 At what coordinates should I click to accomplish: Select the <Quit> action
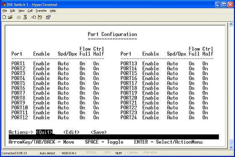pos(44,132)
